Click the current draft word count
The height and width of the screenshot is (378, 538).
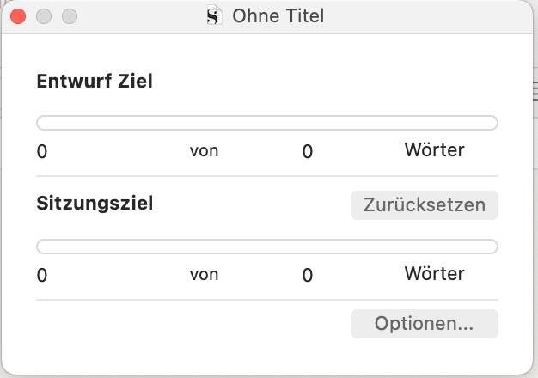tap(42, 152)
